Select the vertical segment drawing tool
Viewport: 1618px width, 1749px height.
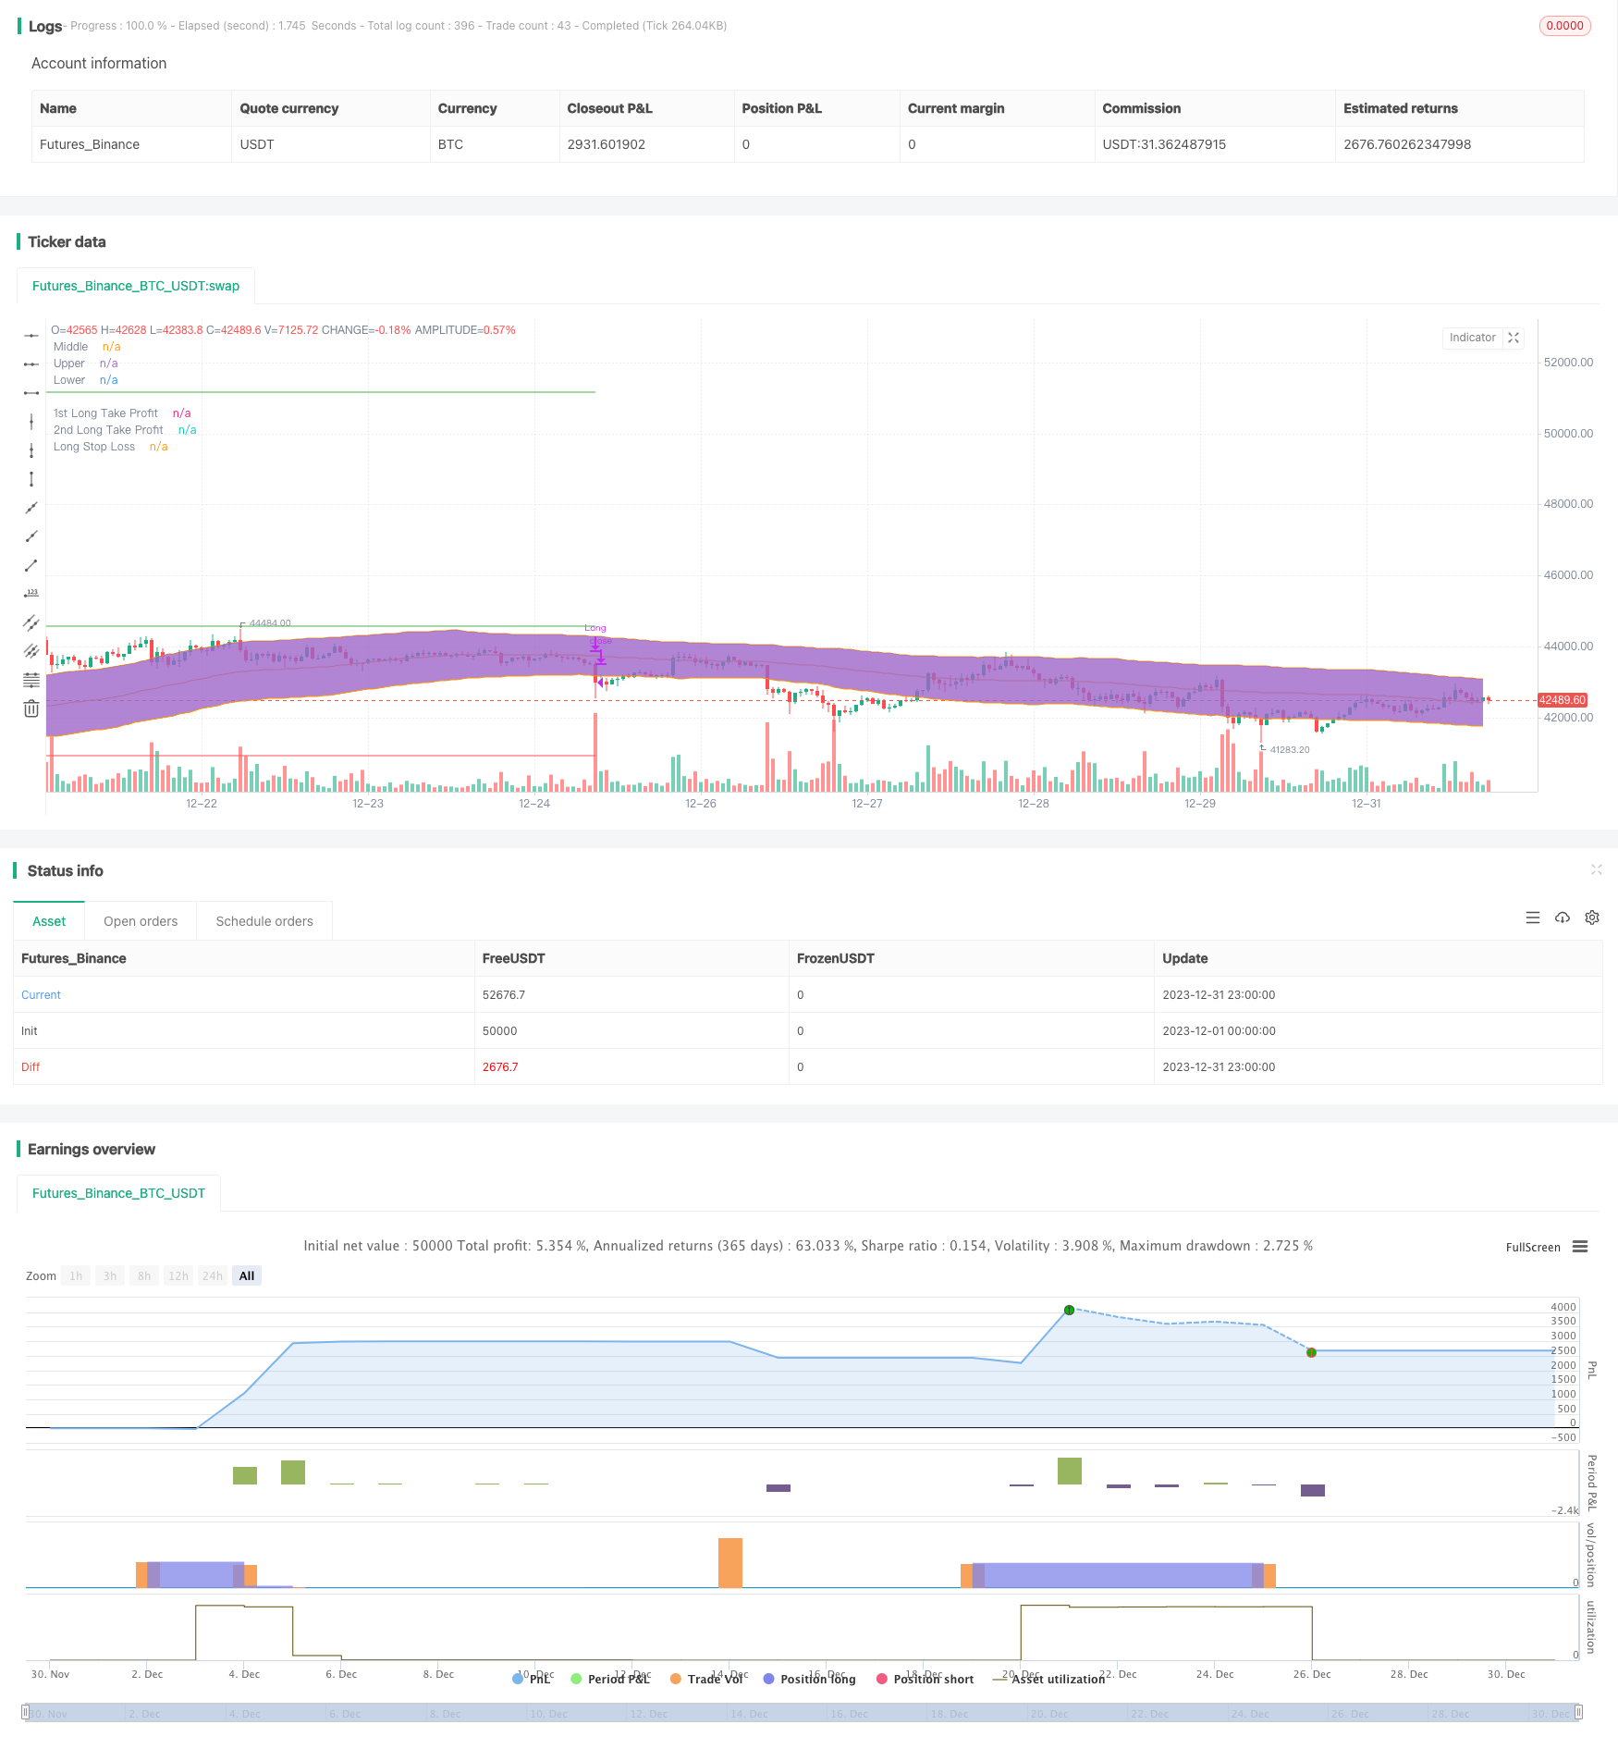[31, 479]
